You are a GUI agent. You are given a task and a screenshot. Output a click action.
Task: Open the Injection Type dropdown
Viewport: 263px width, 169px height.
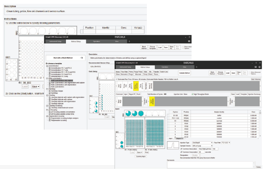202,143
